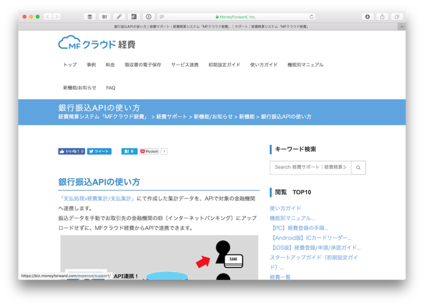Open 【PC】経費登録の手順 link

299,228
